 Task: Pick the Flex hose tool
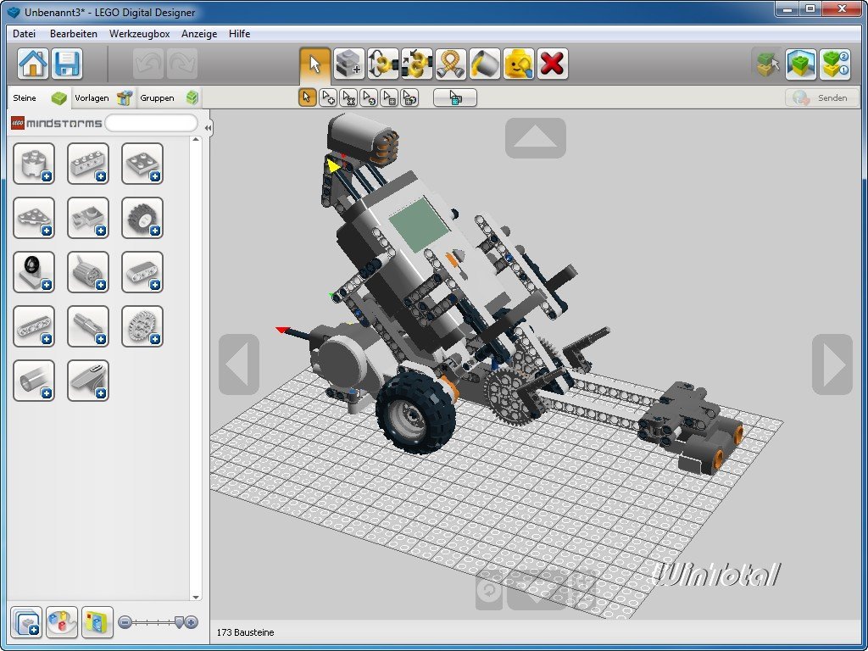[x=451, y=64]
